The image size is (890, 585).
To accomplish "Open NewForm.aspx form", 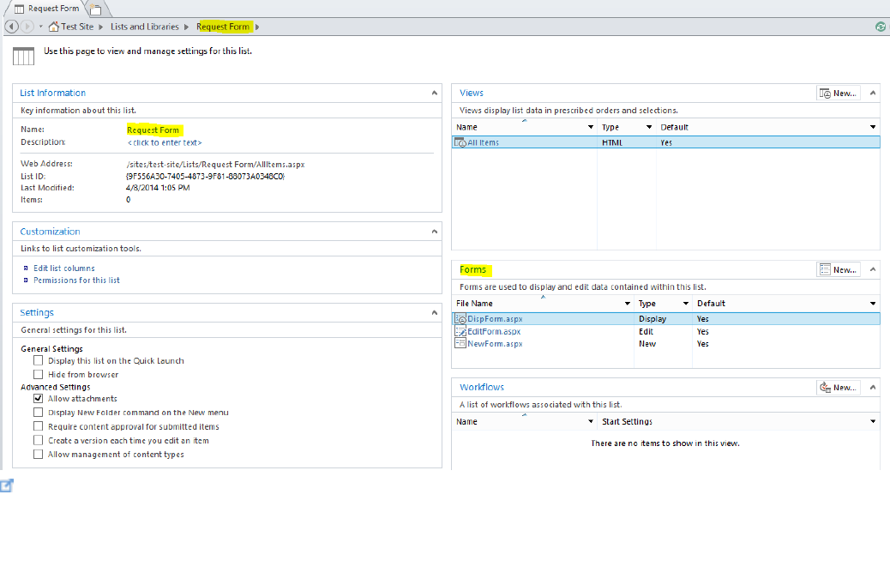I will [495, 344].
